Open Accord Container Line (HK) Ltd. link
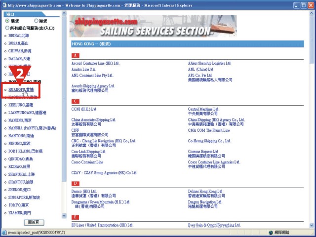Image resolution: width=316 pixels, height=237 pixels. [x=95, y=63]
